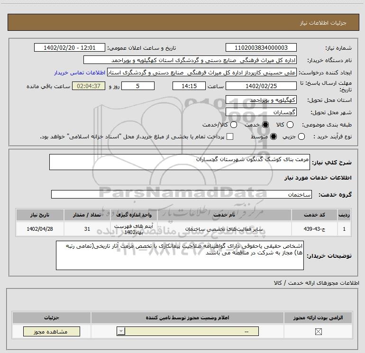
Task: Click the نام دستگاه خریدار field
Action: pos(190,60)
